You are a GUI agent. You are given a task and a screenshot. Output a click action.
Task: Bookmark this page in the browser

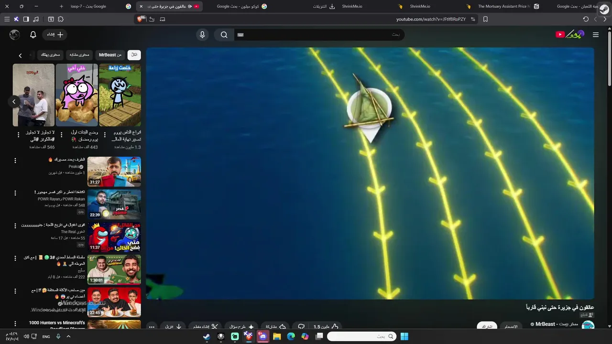click(485, 19)
